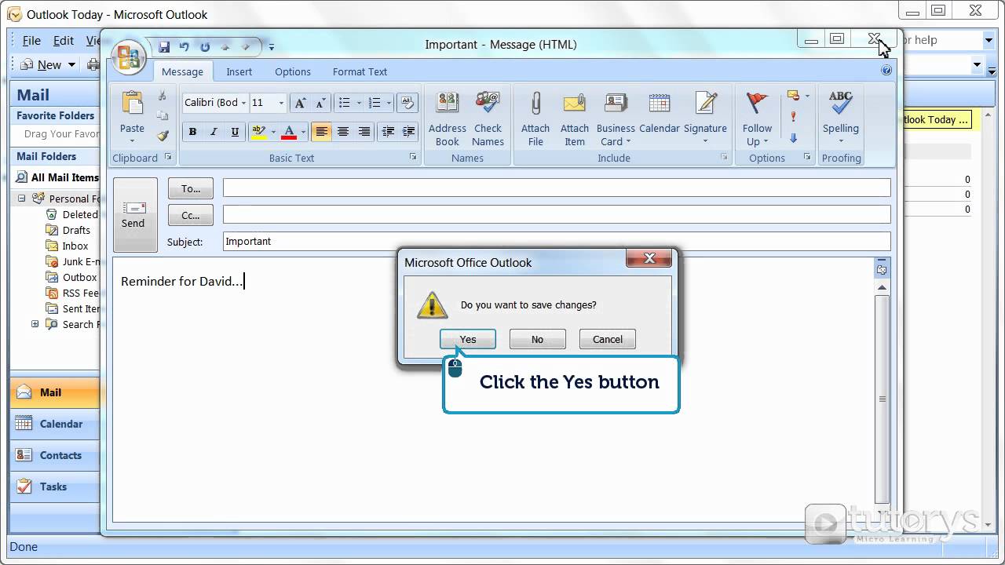Screen dimensions: 1005x565
Task: Toggle Bold formatting
Action: click(x=192, y=132)
